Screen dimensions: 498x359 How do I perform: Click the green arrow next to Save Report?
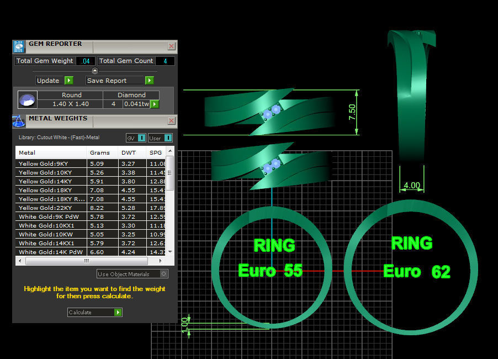coord(149,81)
